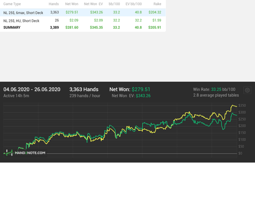Click the $279.51 Net Won table cell
The width and height of the screenshot is (255, 217).
coord(72,12)
